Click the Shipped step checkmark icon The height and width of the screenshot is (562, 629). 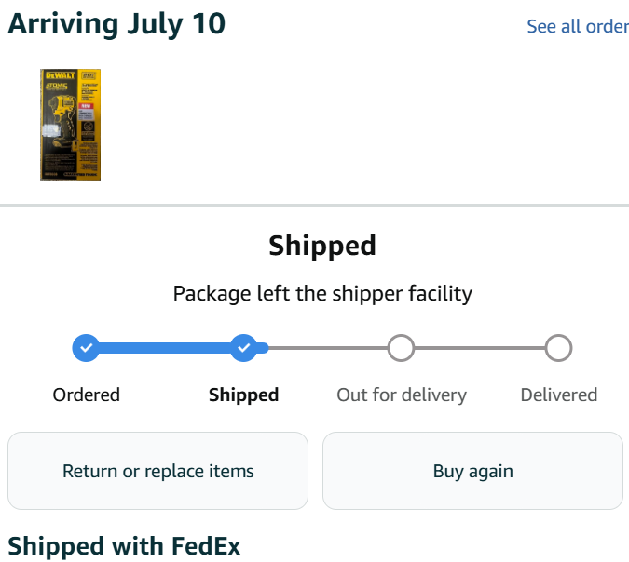tap(243, 348)
